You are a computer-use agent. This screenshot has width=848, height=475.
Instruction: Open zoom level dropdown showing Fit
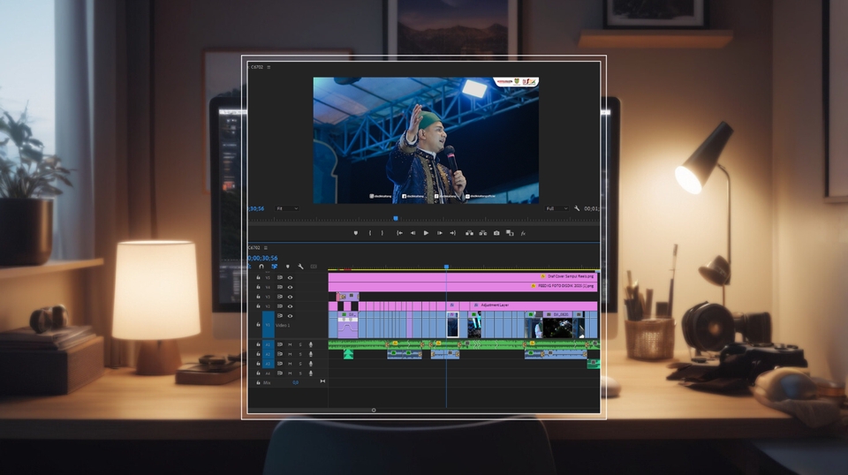[287, 208]
